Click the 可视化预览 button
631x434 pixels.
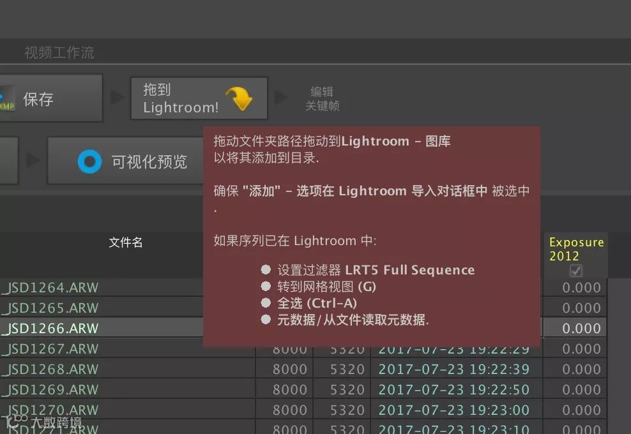(x=126, y=161)
